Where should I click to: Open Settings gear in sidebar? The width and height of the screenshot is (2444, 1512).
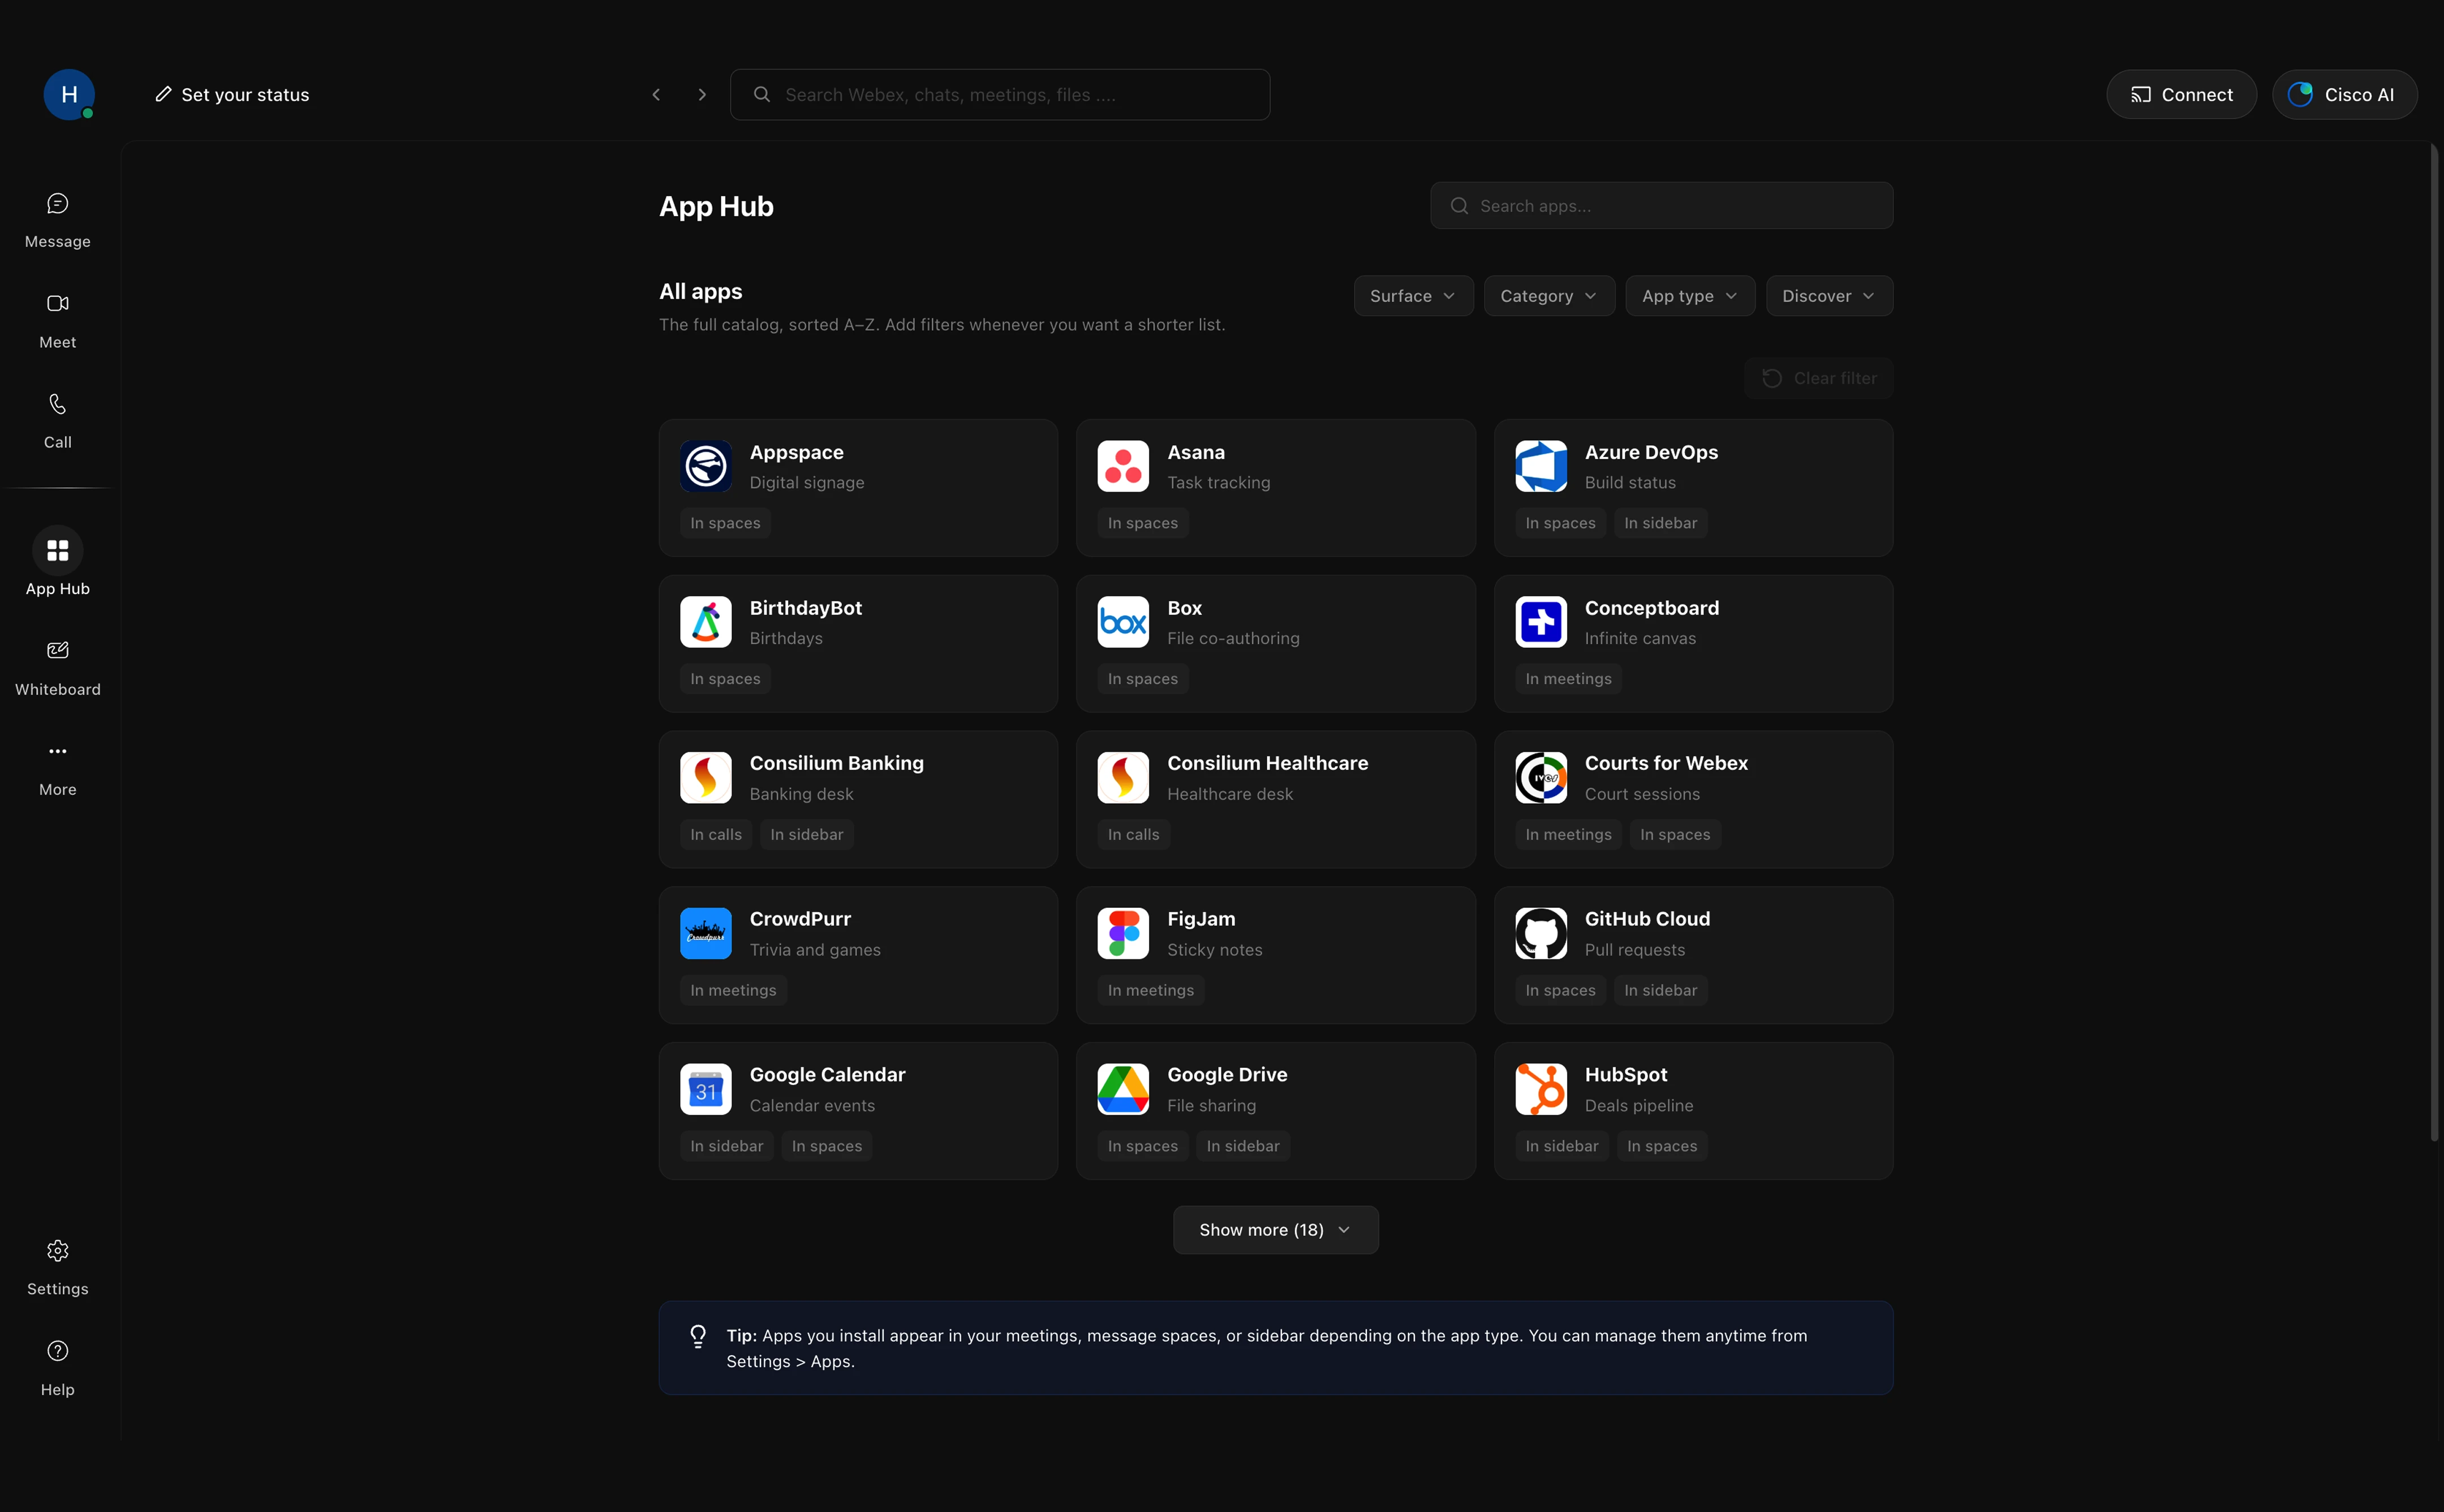58,1268
